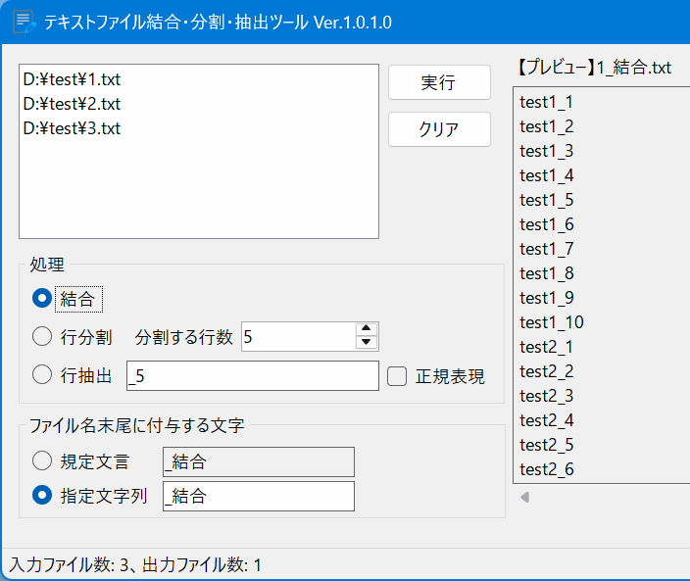Click preview line test1_1
Image resolution: width=690 pixels, height=581 pixels.
point(546,102)
